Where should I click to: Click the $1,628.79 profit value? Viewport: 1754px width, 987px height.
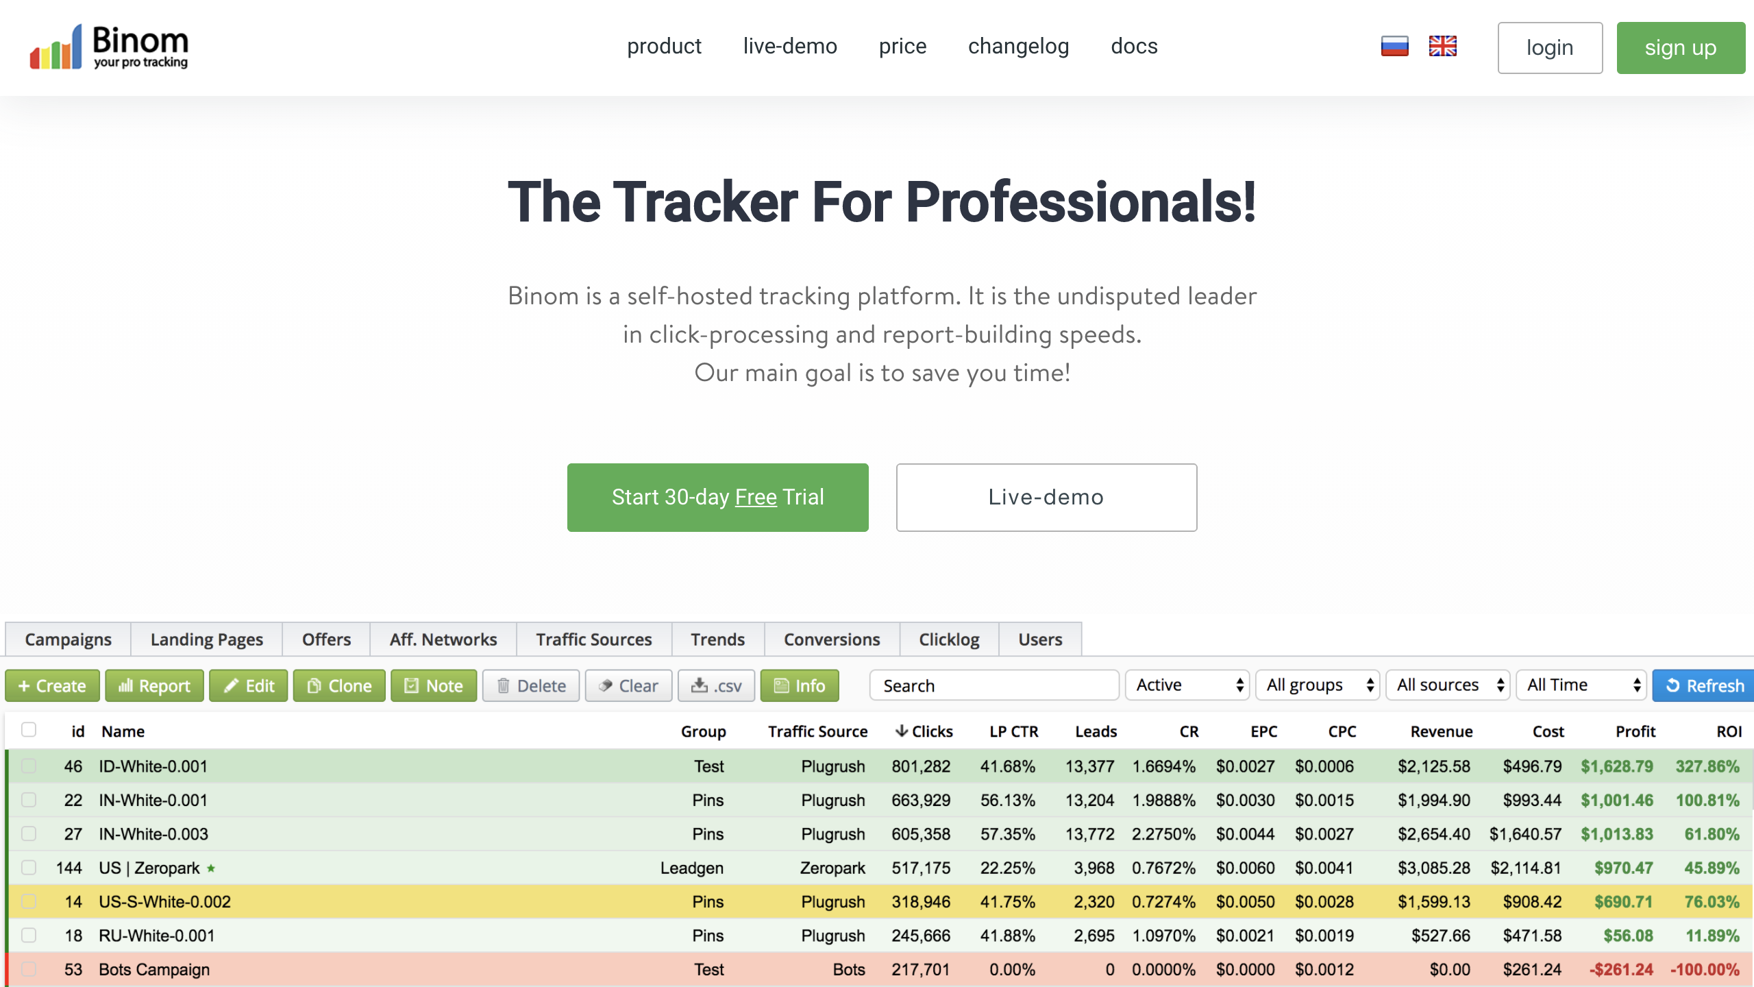click(x=1617, y=766)
